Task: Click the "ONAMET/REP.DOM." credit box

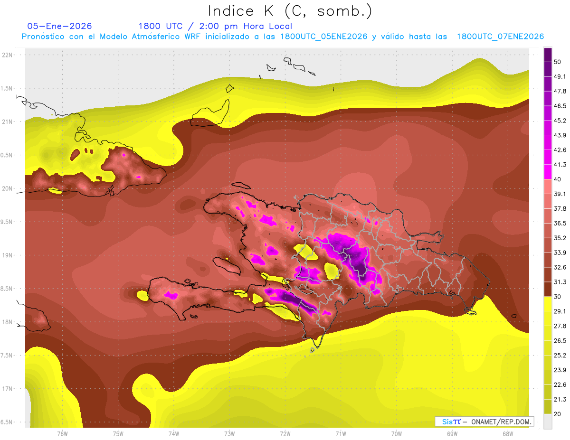Action: coord(484,421)
